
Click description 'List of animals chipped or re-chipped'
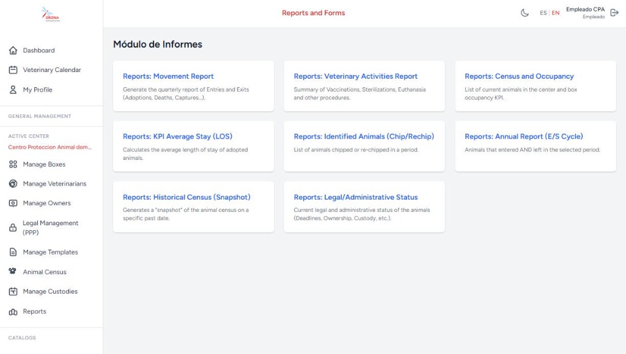(x=356, y=150)
